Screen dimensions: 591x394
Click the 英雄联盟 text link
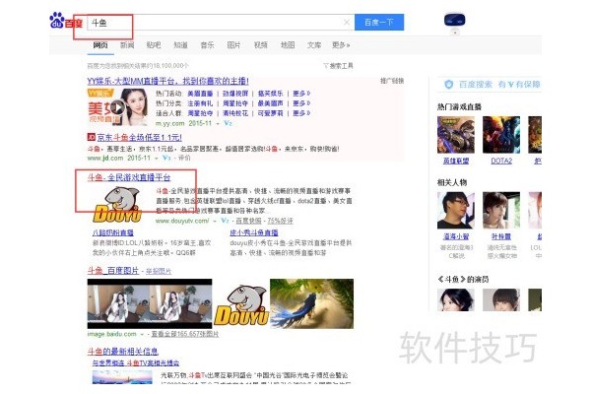[456, 161]
